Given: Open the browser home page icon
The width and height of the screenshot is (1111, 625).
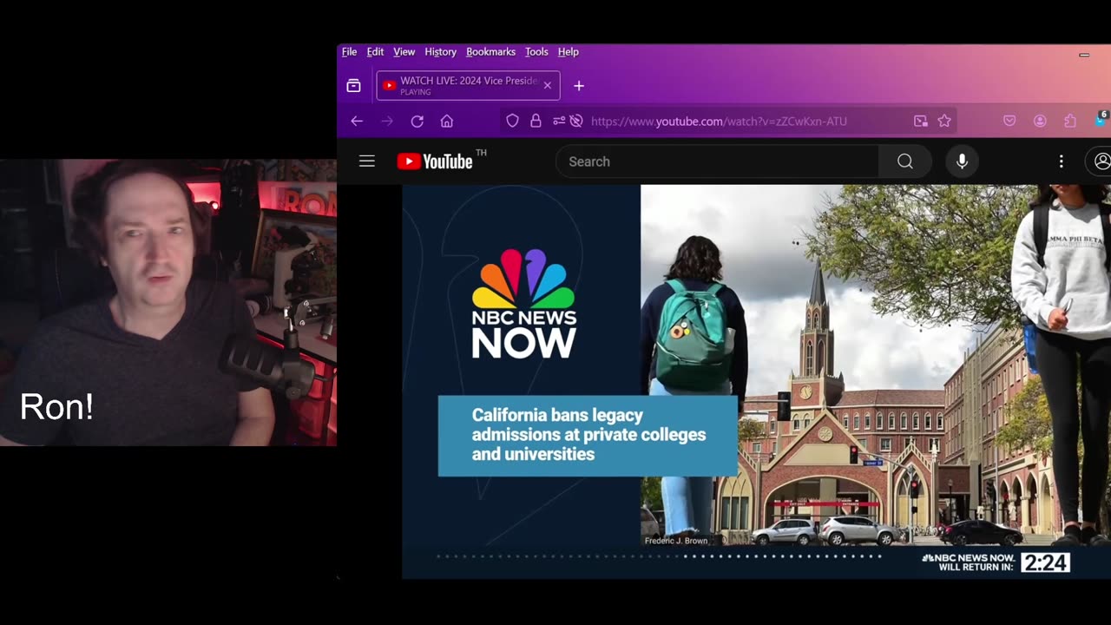Looking at the screenshot, I should (447, 122).
